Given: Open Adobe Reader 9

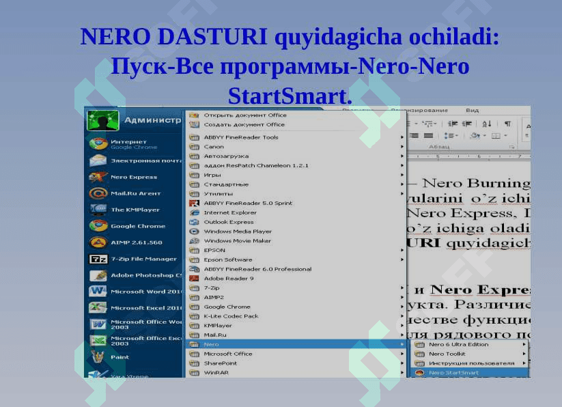Looking at the screenshot, I should pos(296,279).
